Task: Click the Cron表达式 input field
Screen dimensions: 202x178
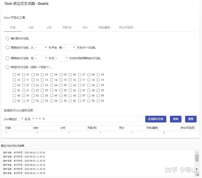Action: point(81,119)
